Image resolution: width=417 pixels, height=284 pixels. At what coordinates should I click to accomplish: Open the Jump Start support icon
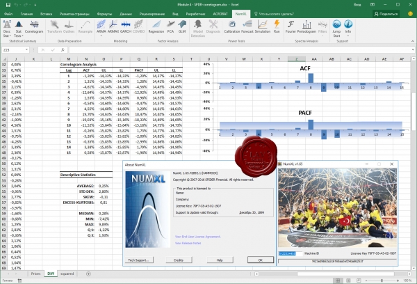coord(336,29)
